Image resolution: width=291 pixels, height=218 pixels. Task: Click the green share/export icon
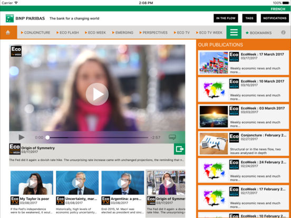(x=179, y=149)
